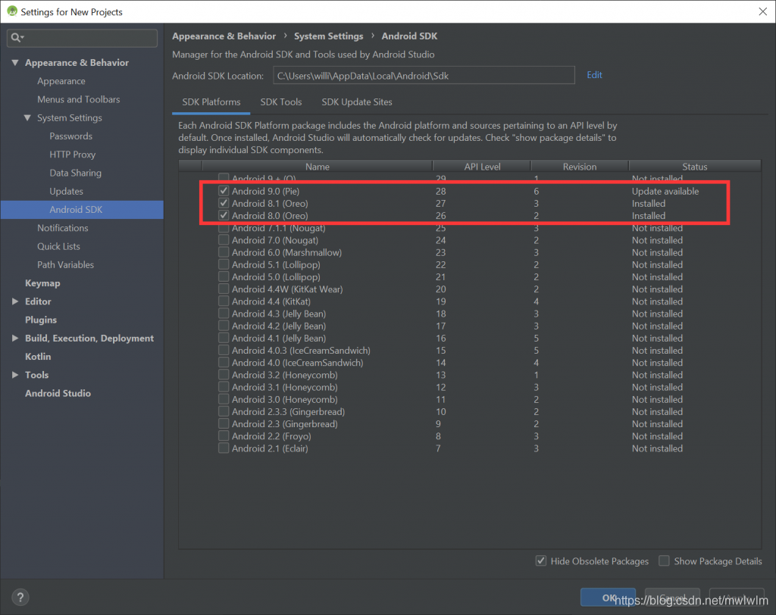Check Android 7.0 (Nougat) checkbox
The height and width of the screenshot is (615, 776).
224,240
